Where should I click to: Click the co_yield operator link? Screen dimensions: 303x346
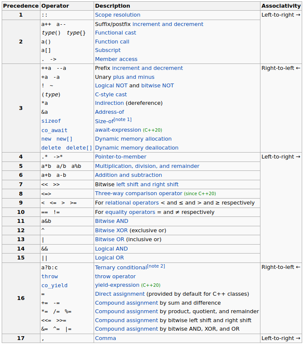[54, 285]
